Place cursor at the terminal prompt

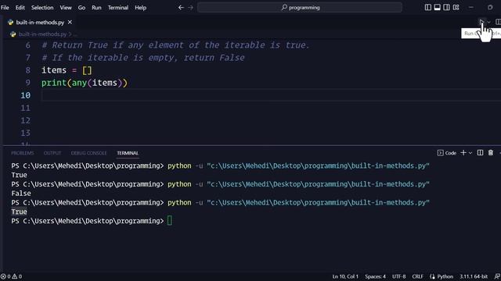tap(170, 221)
